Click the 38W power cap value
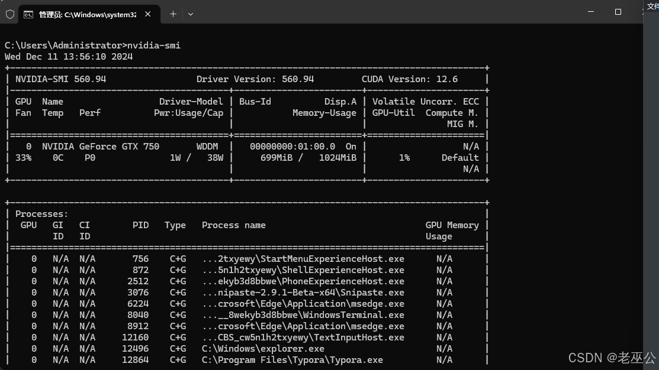The width and height of the screenshot is (659, 370). (x=215, y=158)
